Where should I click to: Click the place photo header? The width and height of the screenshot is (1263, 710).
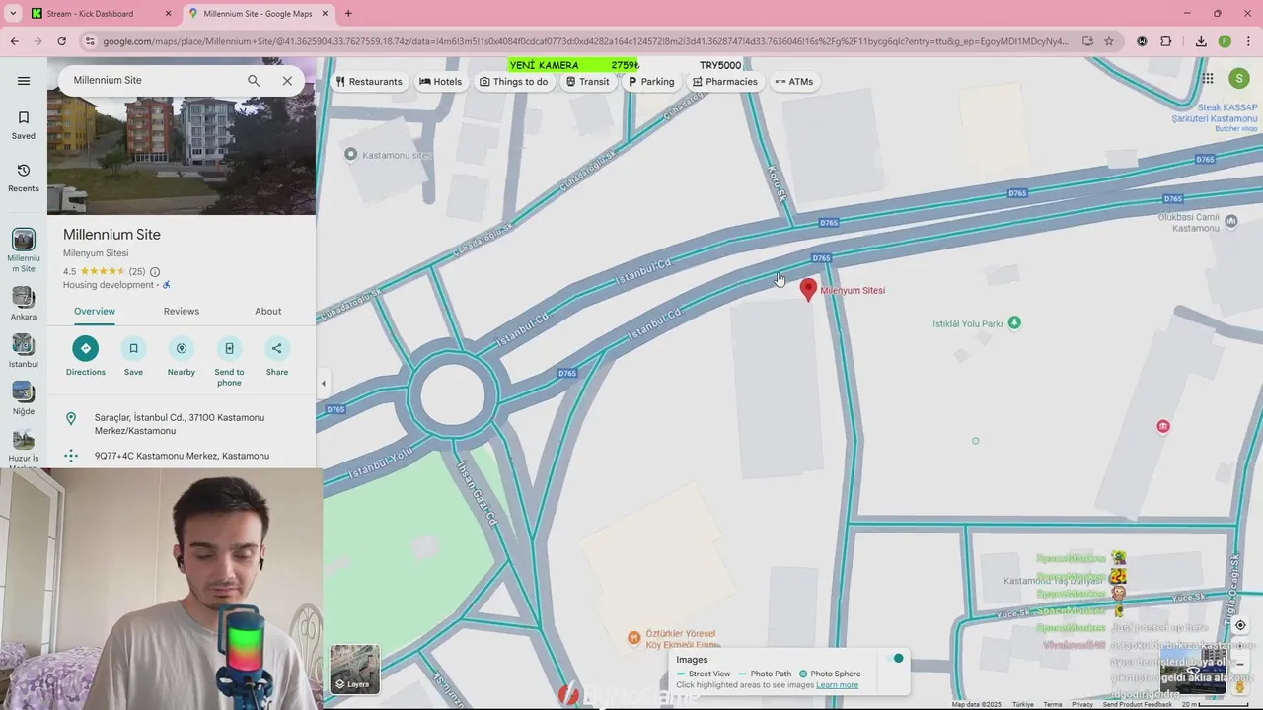pyautogui.click(x=182, y=156)
